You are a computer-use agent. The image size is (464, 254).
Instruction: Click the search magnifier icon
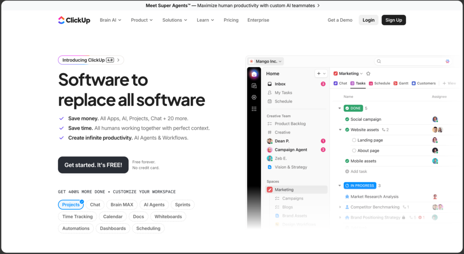[x=379, y=61]
